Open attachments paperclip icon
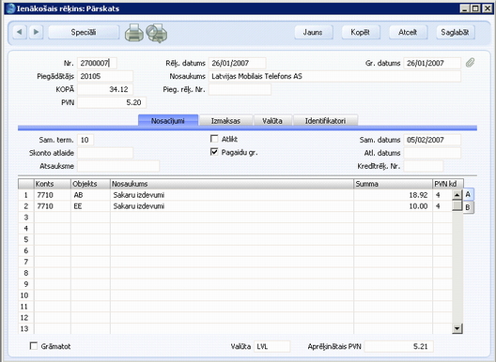Image resolution: width=496 pixels, height=362 pixels. point(470,63)
